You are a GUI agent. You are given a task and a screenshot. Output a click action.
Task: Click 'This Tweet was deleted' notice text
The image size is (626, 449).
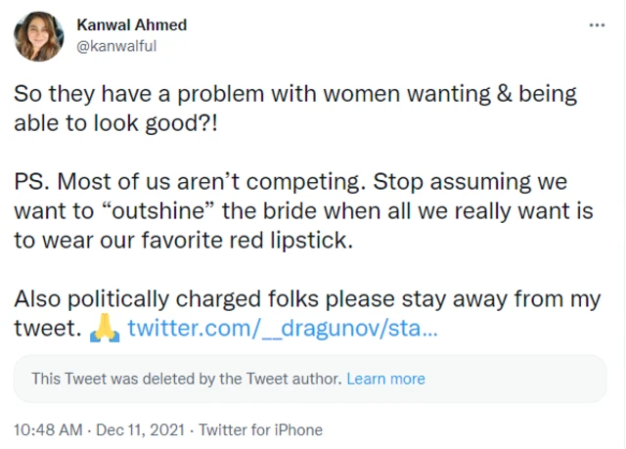[x=186, y=379]
